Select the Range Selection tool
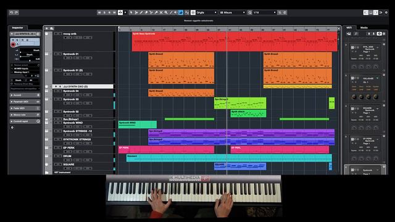395x222 pixels. click(x=136, y=12)
